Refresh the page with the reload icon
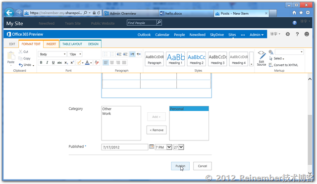This screenshot has width=317, height=184. click(x=99, y=13)
